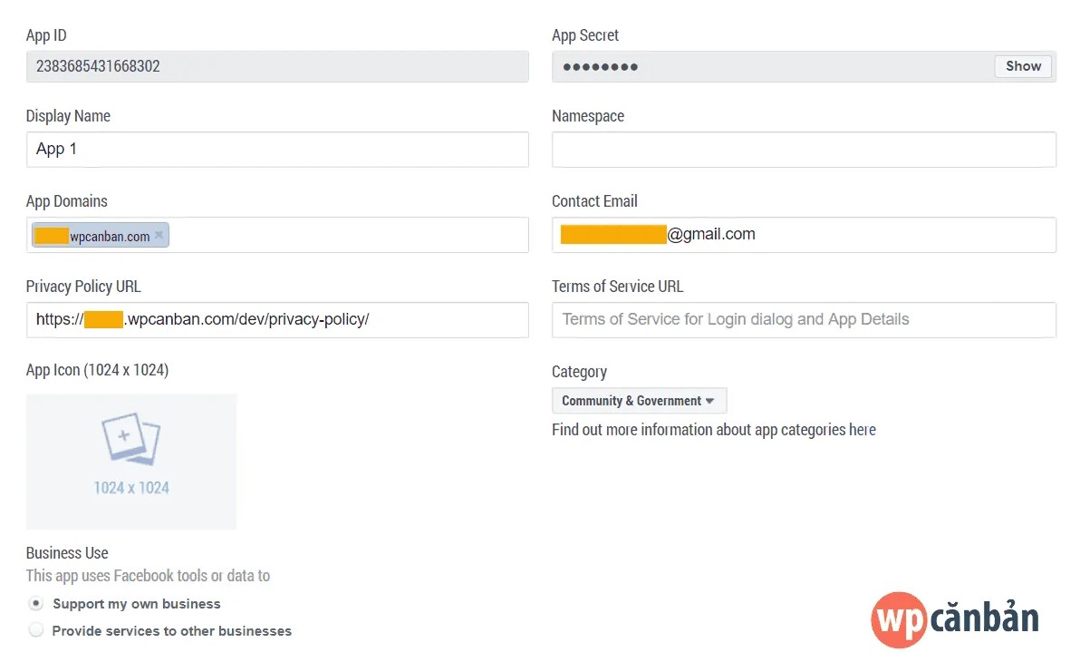Image resolution: width=1080 pixels, height=662 pixels.
Task: Remove the wpcanban.com domain tag
Action: (159, 235)
